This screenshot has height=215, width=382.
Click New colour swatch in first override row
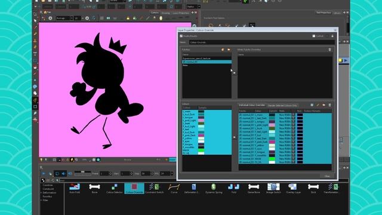point(300,115)
